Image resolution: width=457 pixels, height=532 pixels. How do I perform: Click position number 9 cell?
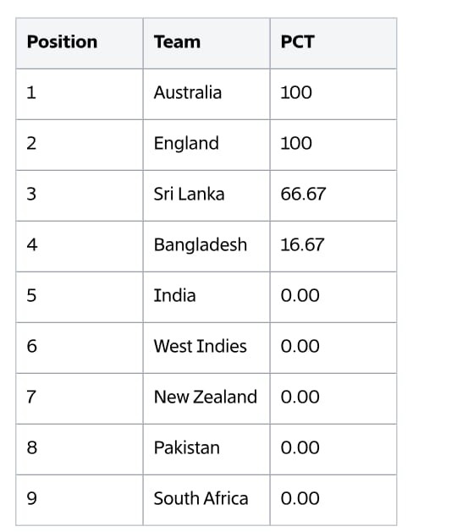pos(80,500)
